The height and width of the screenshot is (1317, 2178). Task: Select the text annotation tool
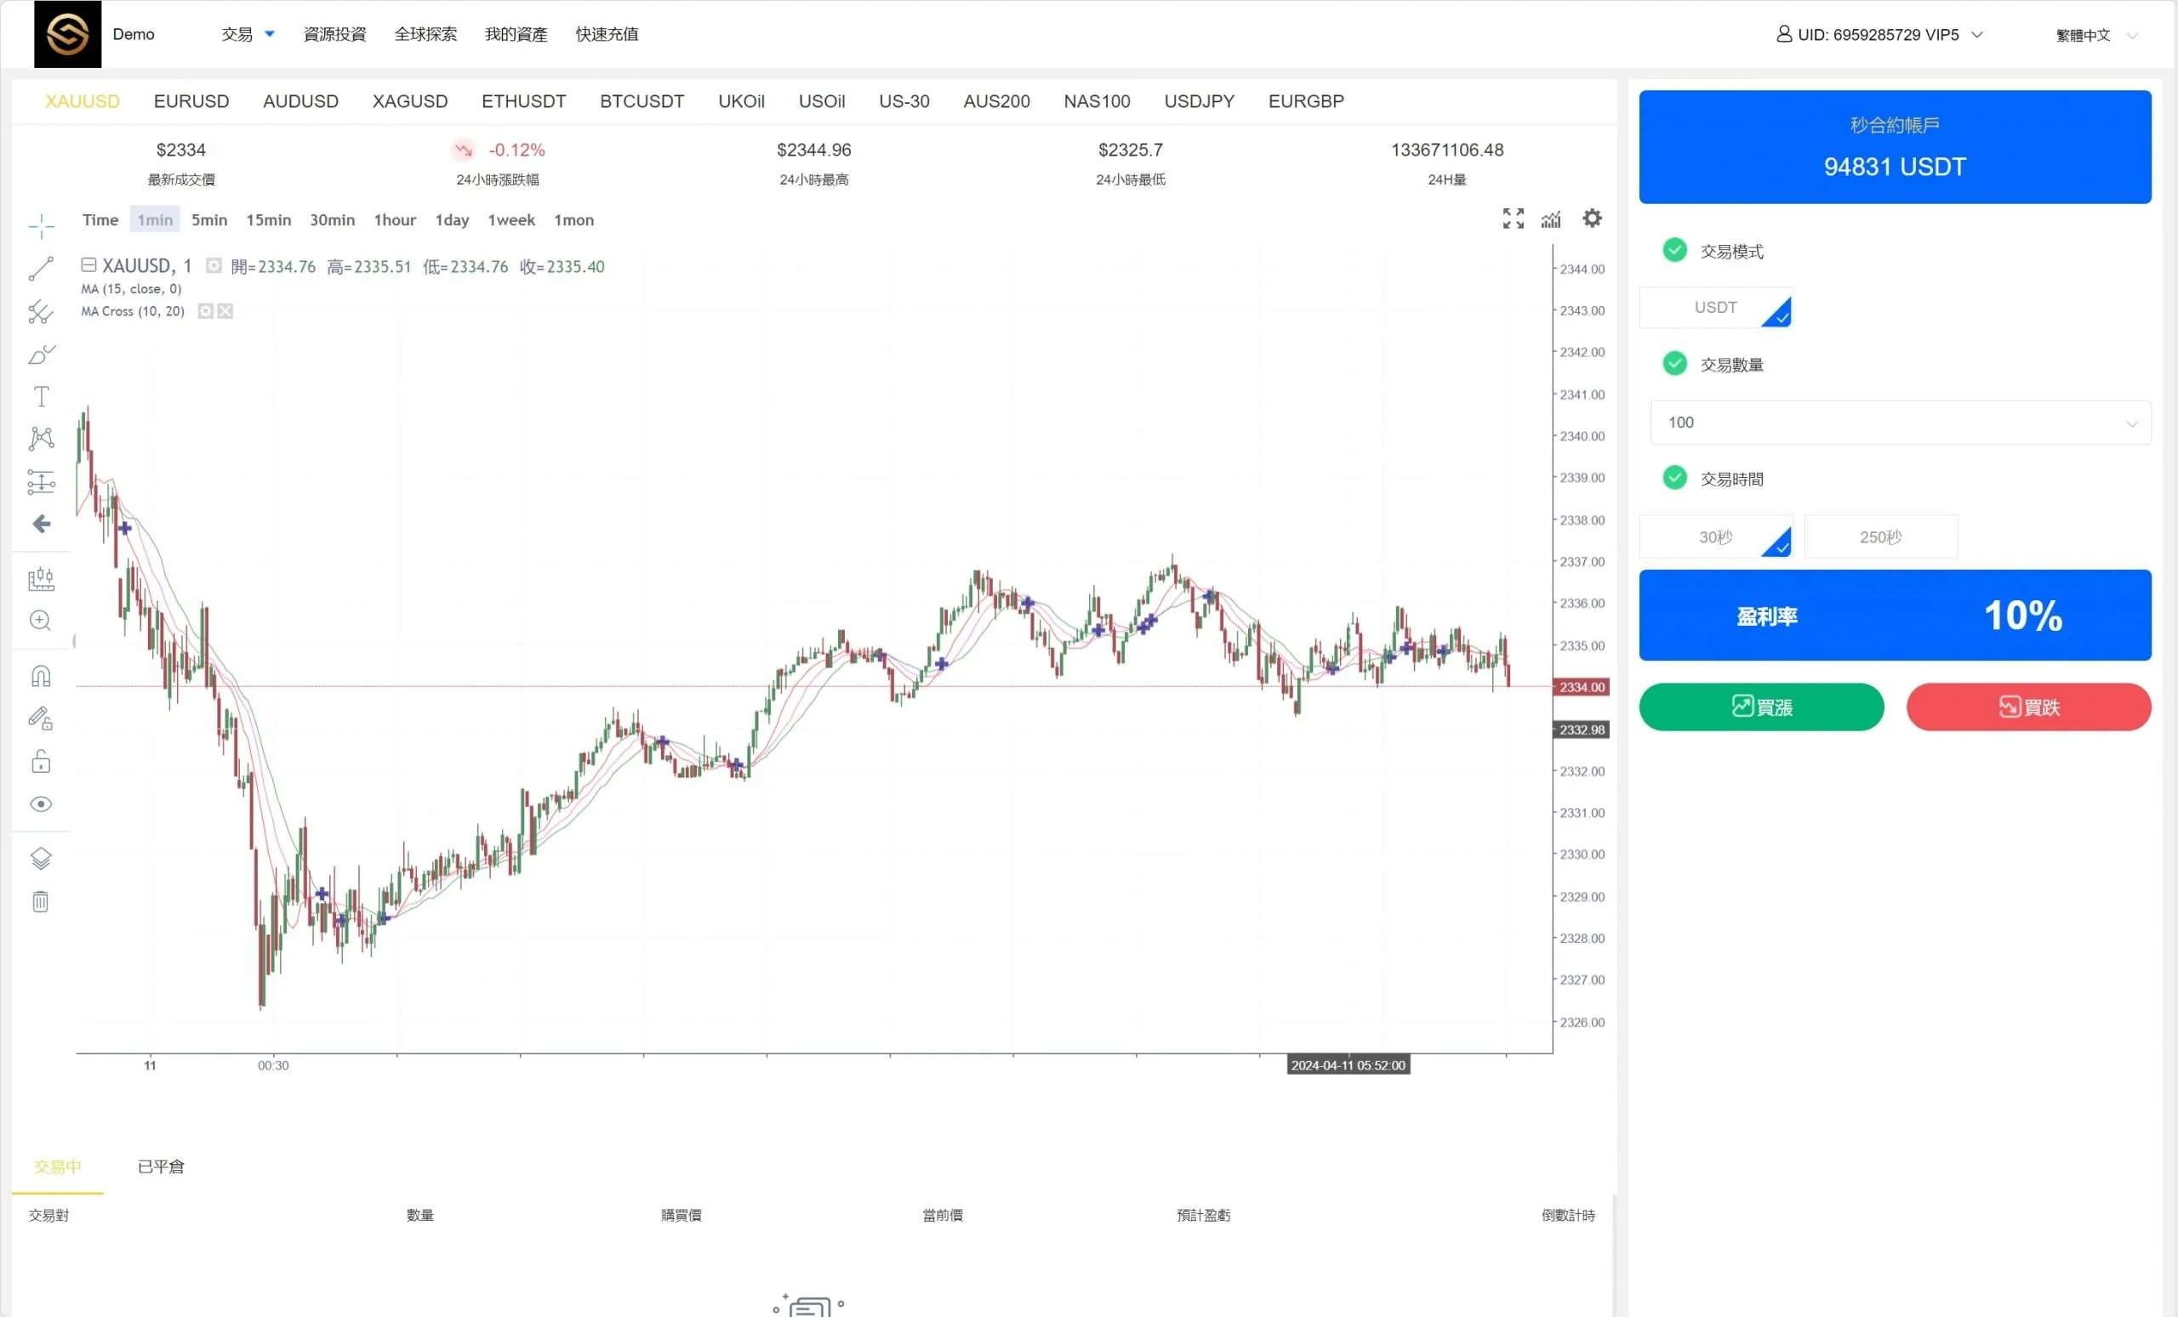[x=41, y=396]
